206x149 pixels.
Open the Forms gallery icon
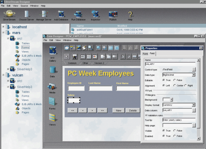[52, 101]
